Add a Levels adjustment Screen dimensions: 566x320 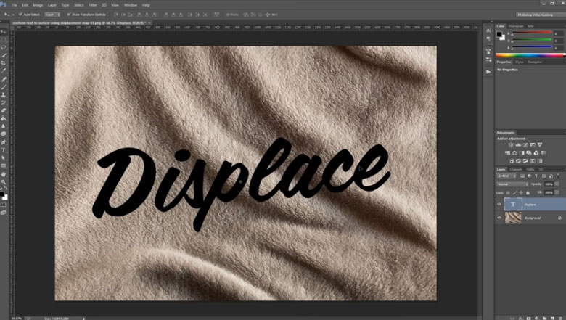[x=518, y=145]
